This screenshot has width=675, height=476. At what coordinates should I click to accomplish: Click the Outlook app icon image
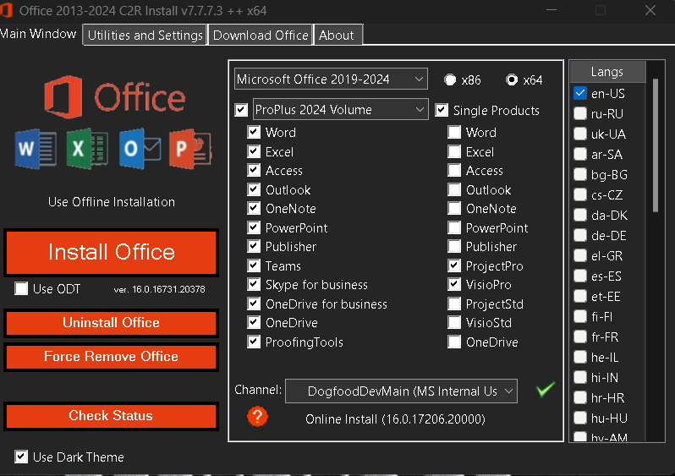(140, 149)
